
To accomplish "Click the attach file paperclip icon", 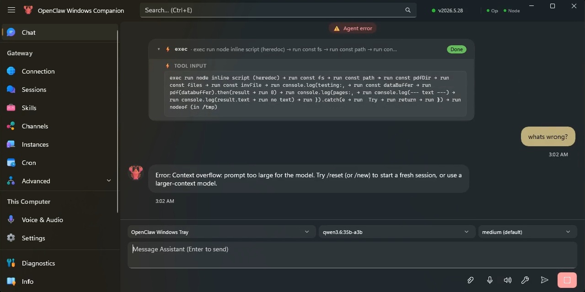I will coord(470,280).
